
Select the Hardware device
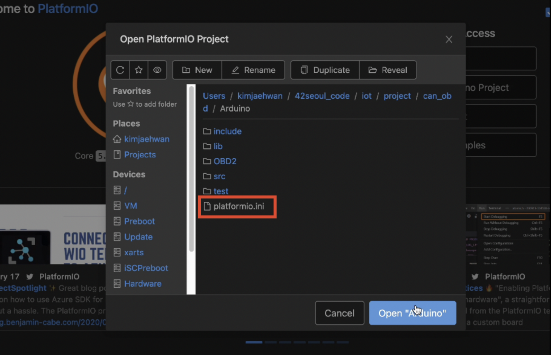coord(143,283)
